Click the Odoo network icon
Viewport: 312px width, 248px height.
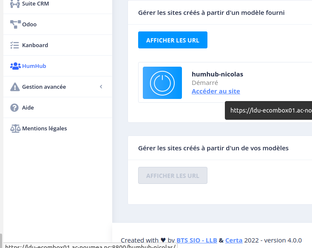tap(15, 24)
